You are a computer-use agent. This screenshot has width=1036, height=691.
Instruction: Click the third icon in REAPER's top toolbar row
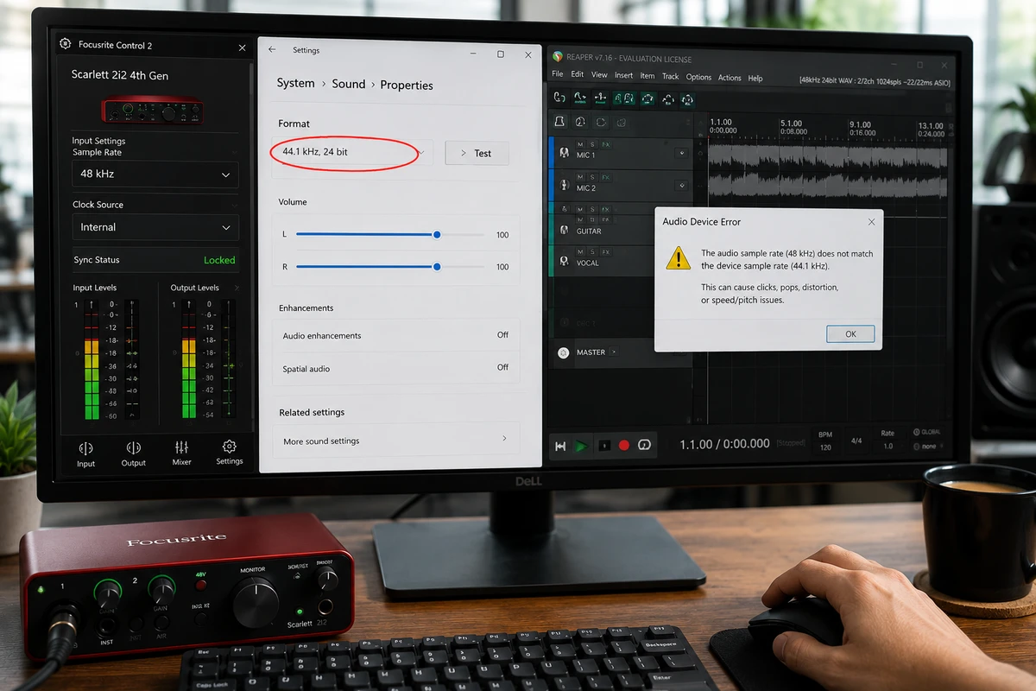603,98
